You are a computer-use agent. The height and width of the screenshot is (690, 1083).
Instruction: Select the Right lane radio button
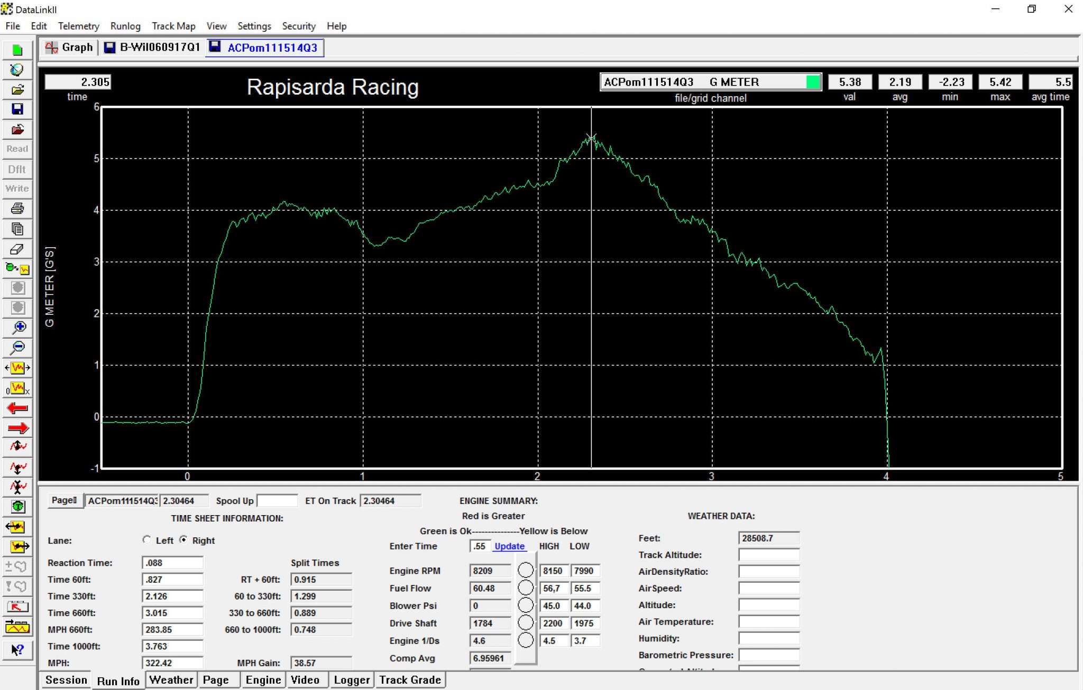(x=183, y=540)
